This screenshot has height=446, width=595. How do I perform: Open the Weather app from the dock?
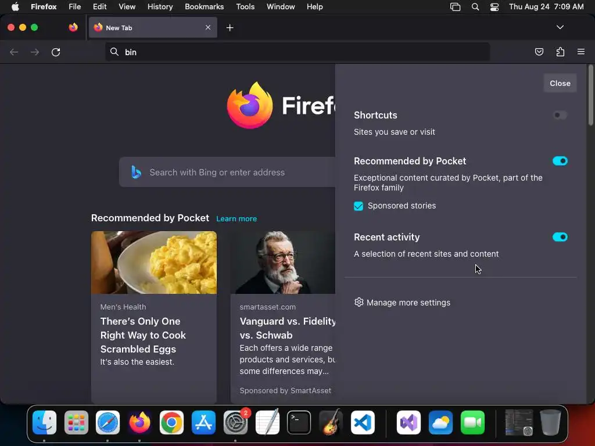[440, 422]
